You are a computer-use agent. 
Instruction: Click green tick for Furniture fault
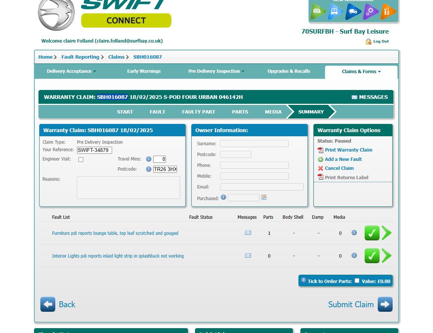click(372, 233)
